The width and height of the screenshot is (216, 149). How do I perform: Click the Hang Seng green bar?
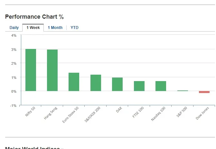[52, 70]
